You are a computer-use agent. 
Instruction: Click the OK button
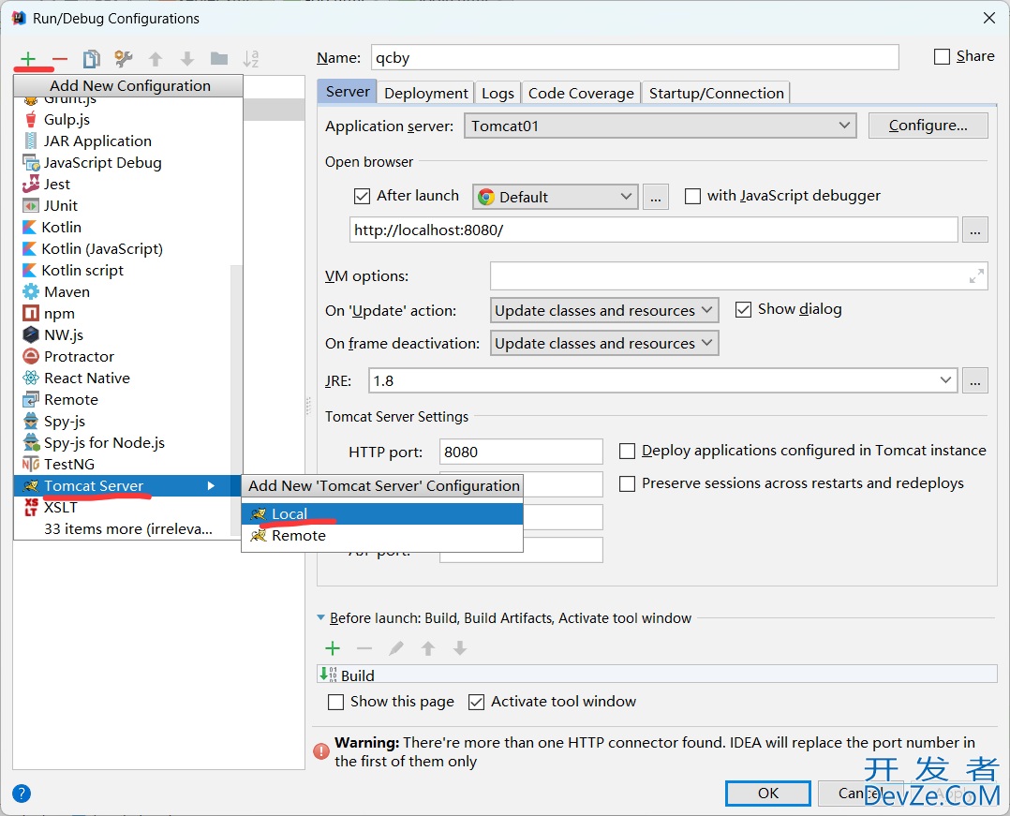(768, 794)
